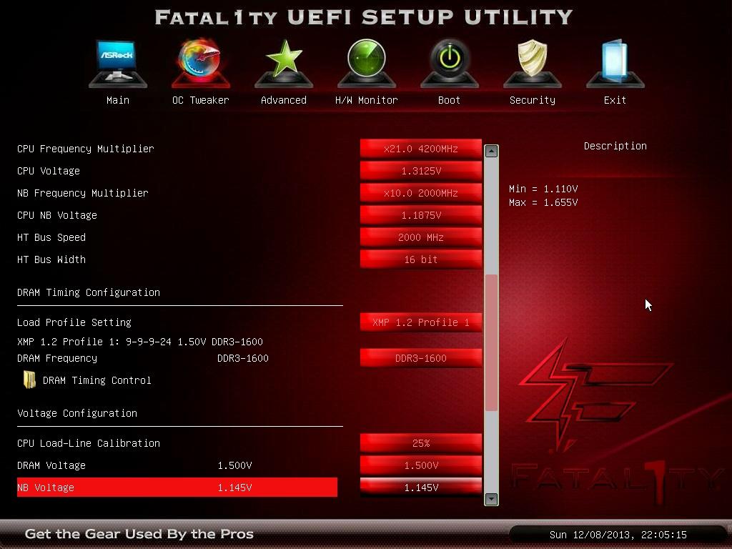
Task: Open the CPU NB Voltage 1.1875V selector
Action: [x=420, y=215]
